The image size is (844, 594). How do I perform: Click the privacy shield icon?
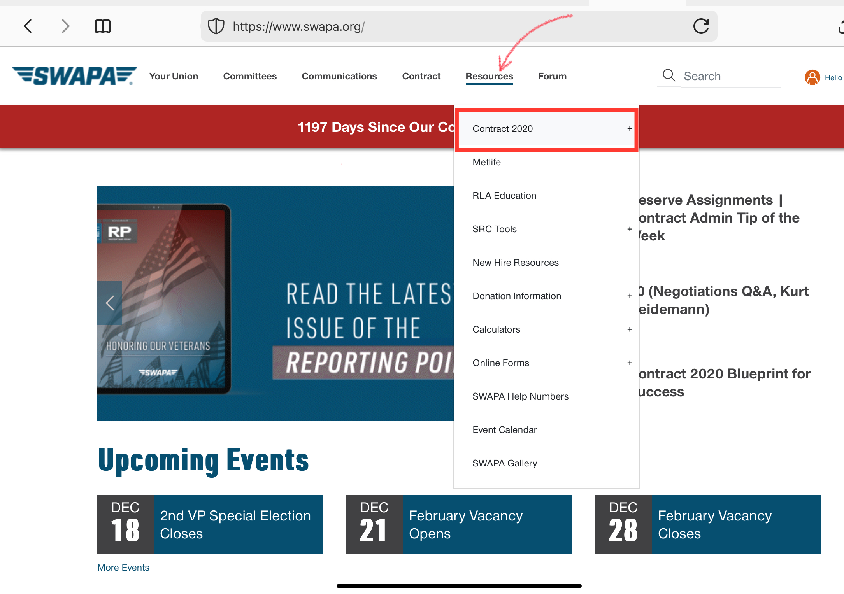coord(216,26)
